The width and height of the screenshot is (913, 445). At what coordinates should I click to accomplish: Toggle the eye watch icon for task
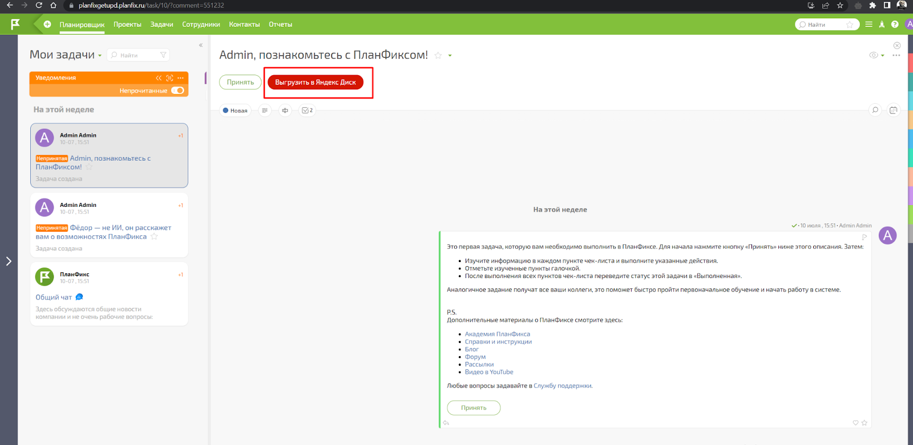[x=873, y=55]
